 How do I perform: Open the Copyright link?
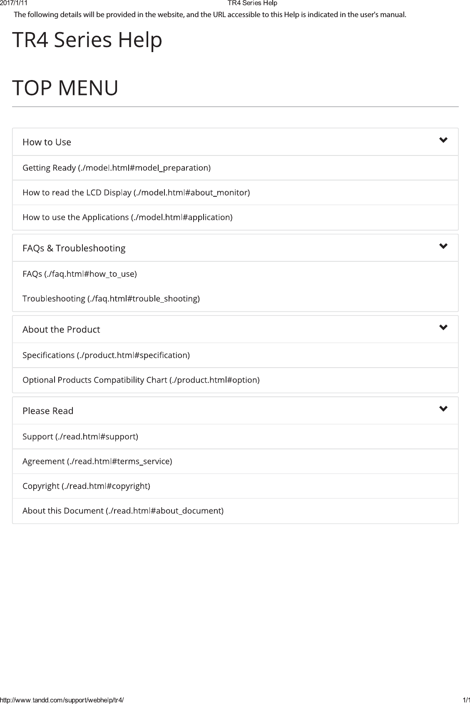click(x=86, y=486)
